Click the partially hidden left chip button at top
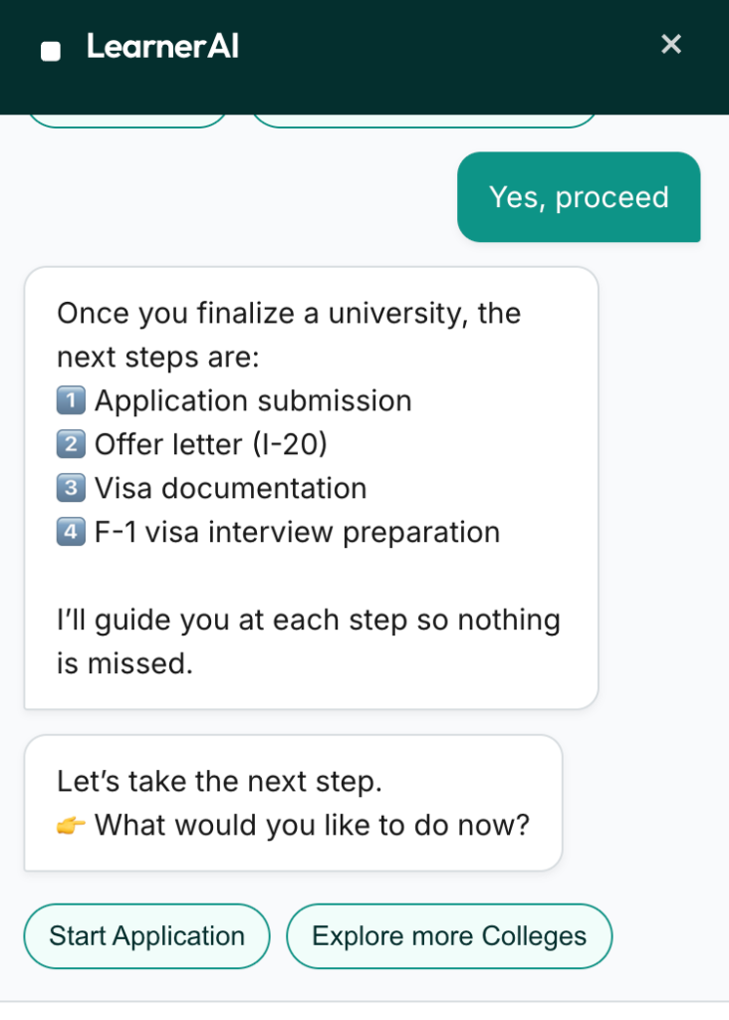Image resolution: width=729 pixels, height=1020 pixels. tap(127, 122)
